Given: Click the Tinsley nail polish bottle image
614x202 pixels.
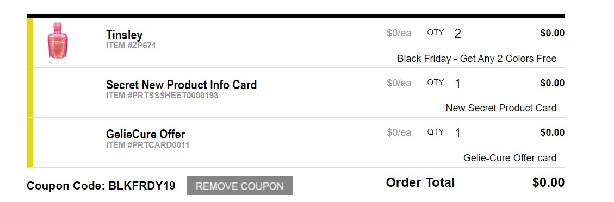Looking at the screenshot, I should [x=58, y=43].
